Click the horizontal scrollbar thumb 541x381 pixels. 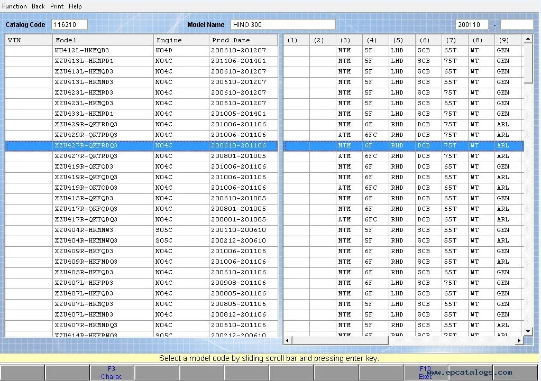point(340,341)
